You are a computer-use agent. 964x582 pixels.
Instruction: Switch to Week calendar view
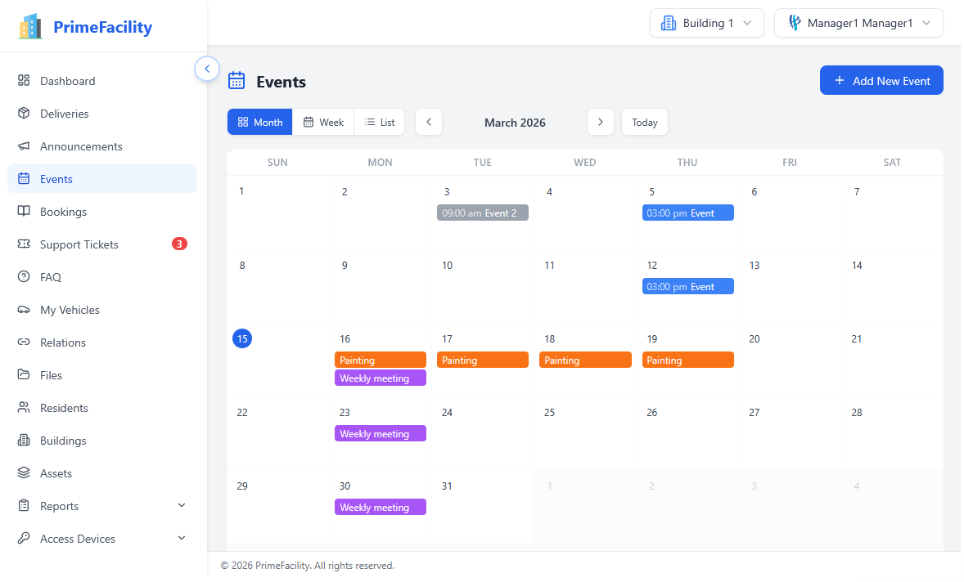[324, 122]
